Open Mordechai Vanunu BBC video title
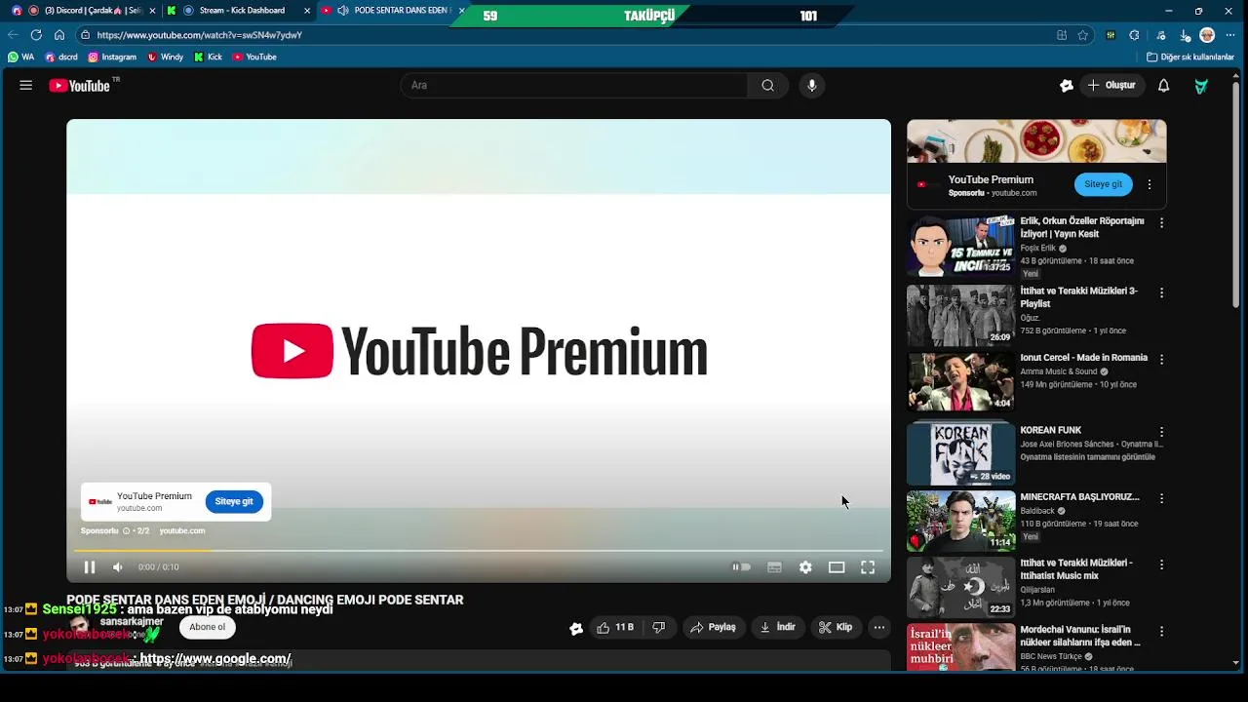The height and width of the screenshot is (702, 1248). point(1079,637)
